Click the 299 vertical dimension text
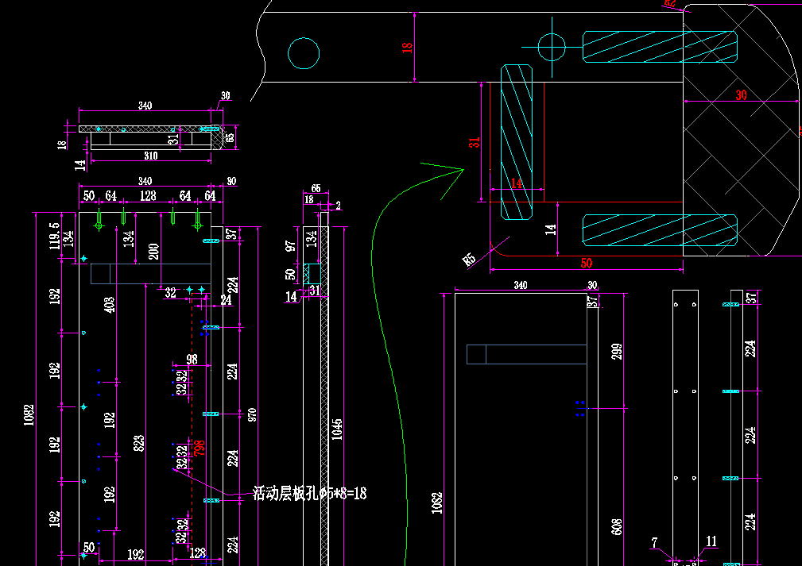The width and height of the screenshot is (802, 566). pos(617,352)
